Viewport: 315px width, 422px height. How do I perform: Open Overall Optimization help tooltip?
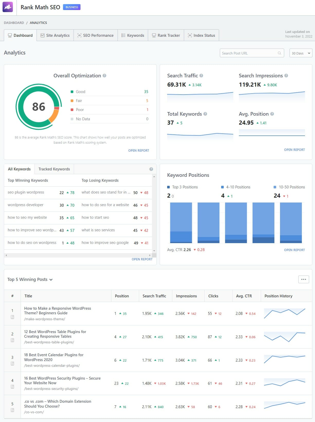pyautogui.click(x=104, y=76)
